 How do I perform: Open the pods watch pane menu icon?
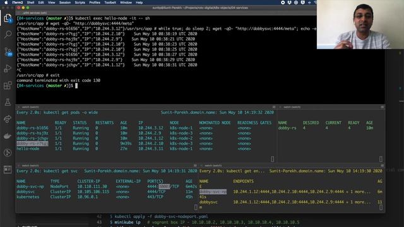tap(274, 107)
